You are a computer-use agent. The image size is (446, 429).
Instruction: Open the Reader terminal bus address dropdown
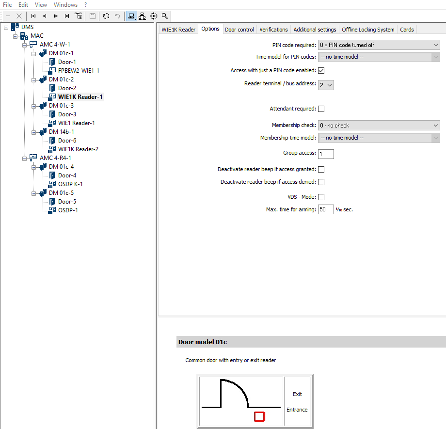(326, 85)
